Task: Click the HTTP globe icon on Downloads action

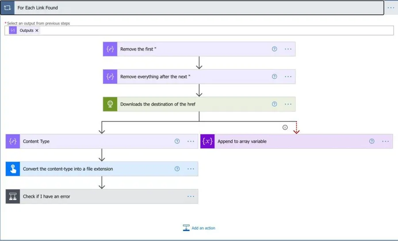Action: [x=110, y=104]
